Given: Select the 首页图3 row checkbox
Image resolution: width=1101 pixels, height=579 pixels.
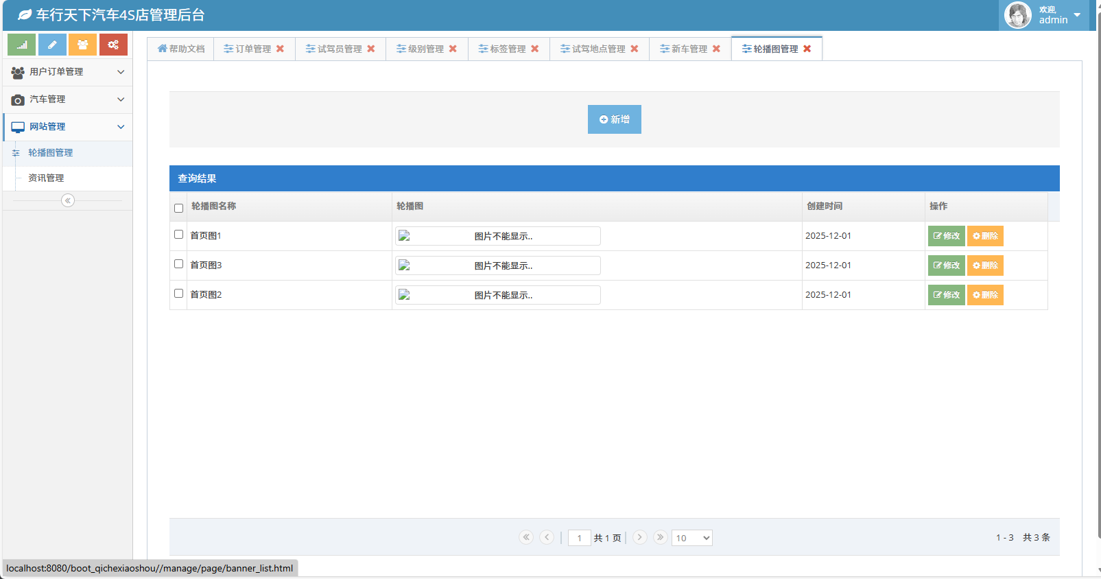Looking at the screenshot, I should (178, 264).
